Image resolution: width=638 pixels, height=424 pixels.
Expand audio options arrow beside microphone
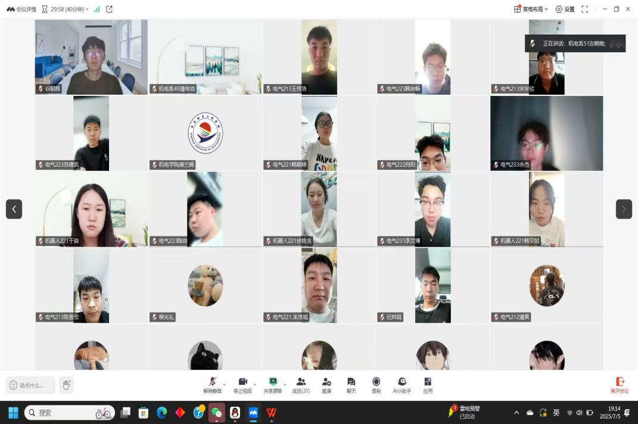click(x=224, y=384)
